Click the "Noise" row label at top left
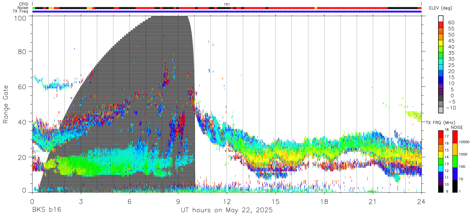The image size is (474, 218). tap(23, 8)
